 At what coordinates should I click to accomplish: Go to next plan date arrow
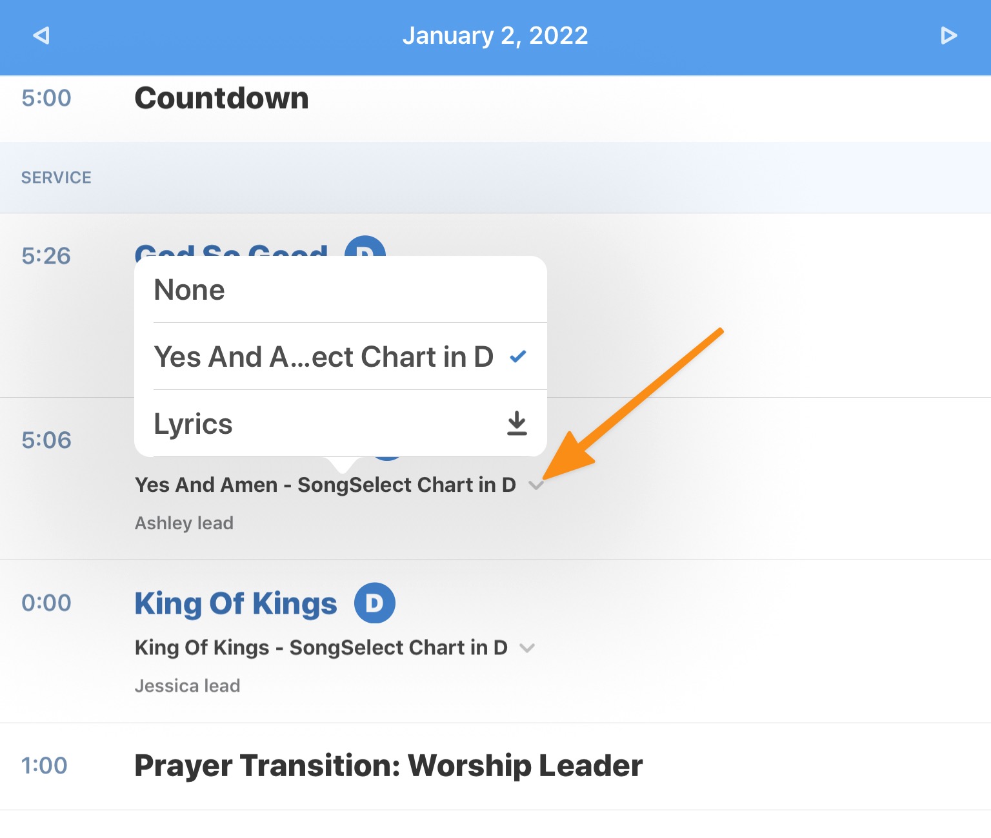pyautogui.click(x=948, y=35)
